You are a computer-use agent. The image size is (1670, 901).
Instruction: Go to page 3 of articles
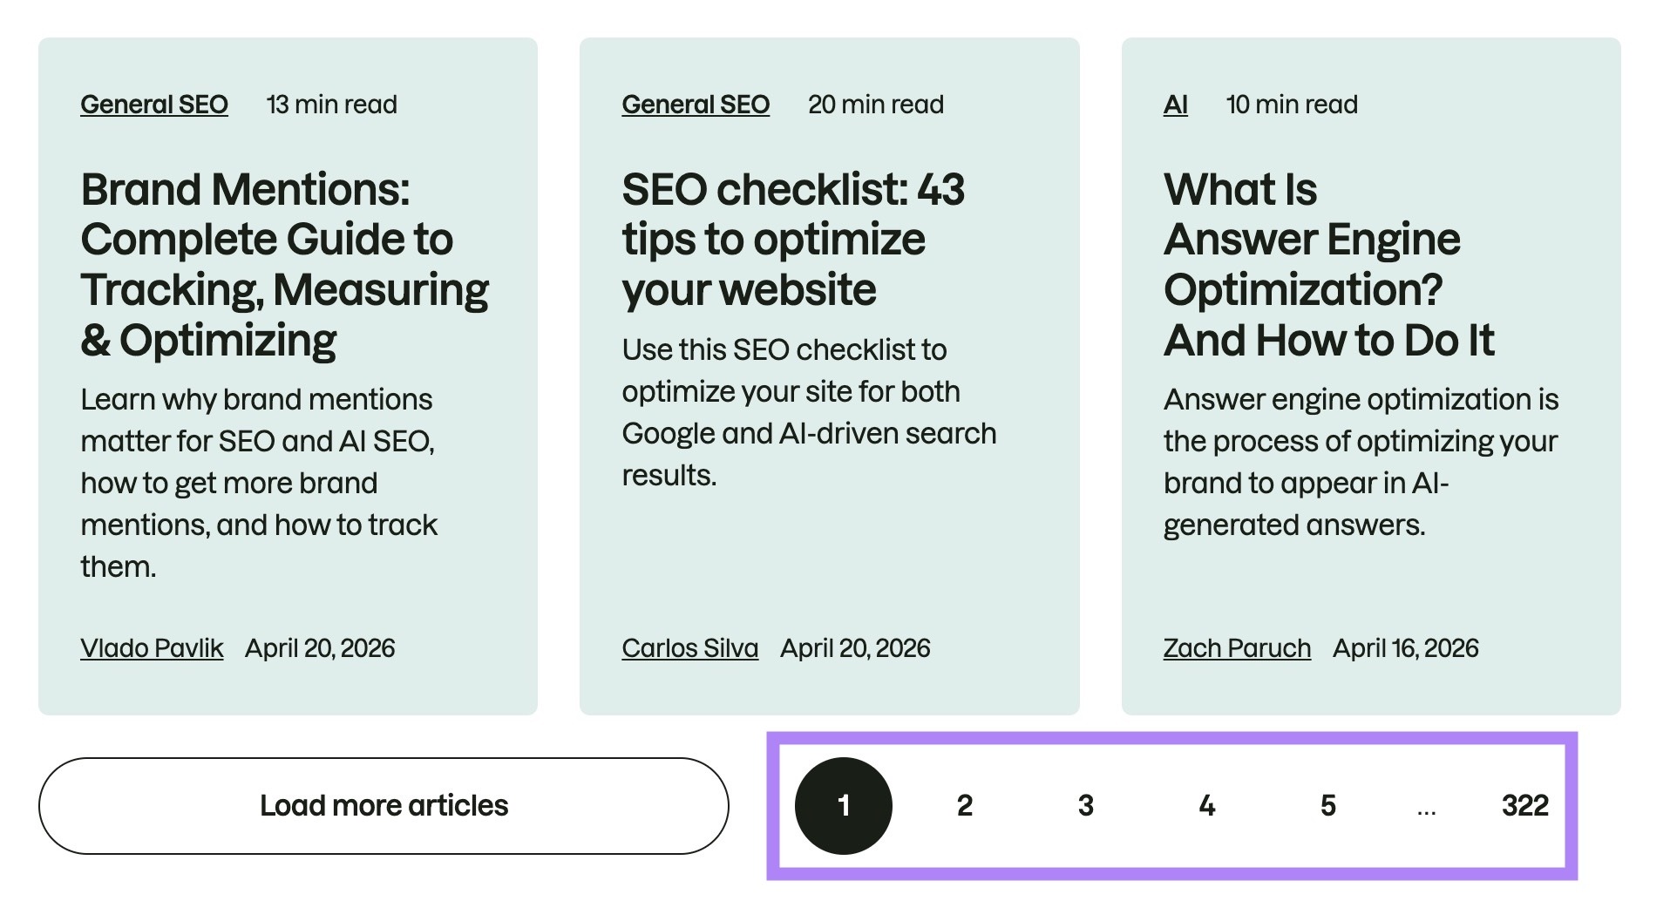tap(1085, 805)
